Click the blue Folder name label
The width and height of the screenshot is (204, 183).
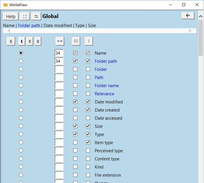click(107, 86)
